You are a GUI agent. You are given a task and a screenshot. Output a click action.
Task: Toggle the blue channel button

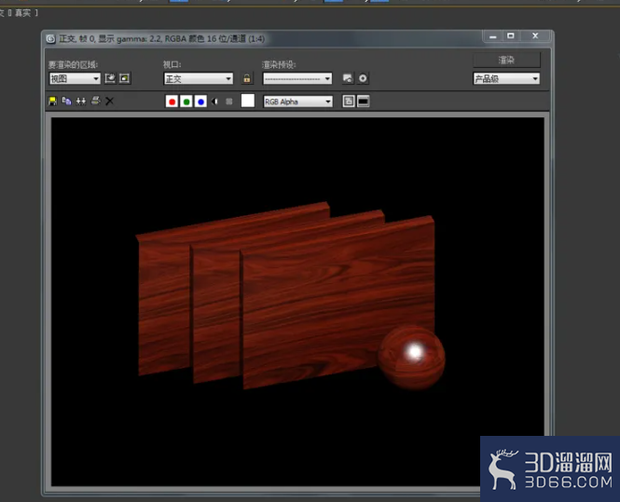pos(200,102)
